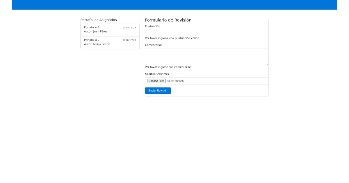Screen dimensions: 349x183
Task: Click the invalid puntuación validation message
Action: coord(172,38)
